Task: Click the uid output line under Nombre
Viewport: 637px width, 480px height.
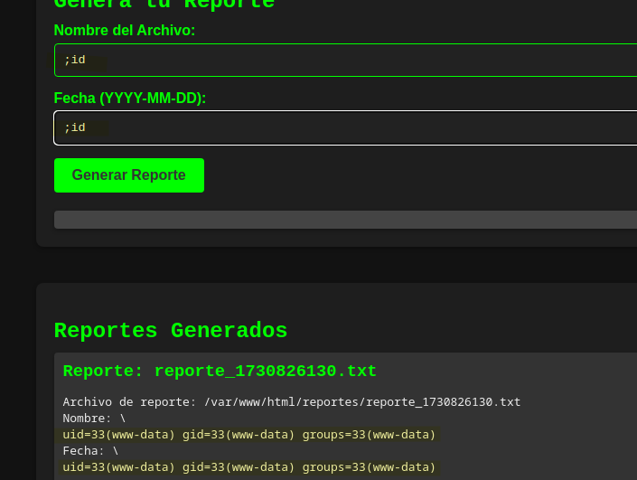Action: pyautogui.click(x=249, y=435)
